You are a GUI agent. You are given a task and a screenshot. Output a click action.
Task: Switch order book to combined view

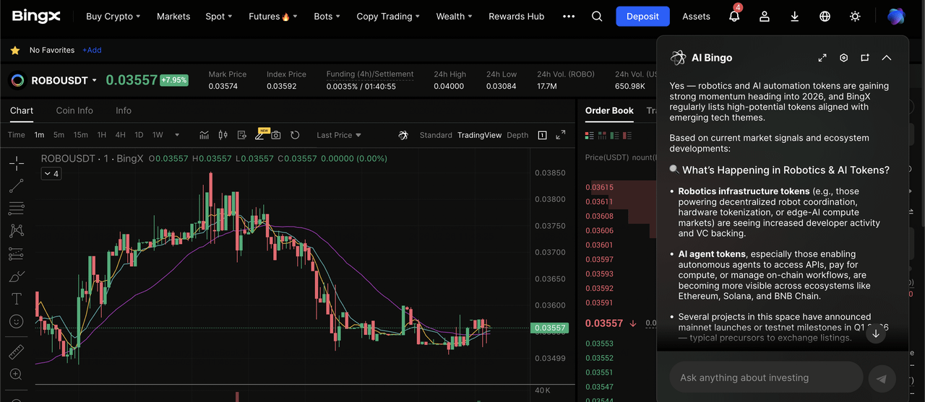pos(589,135)
